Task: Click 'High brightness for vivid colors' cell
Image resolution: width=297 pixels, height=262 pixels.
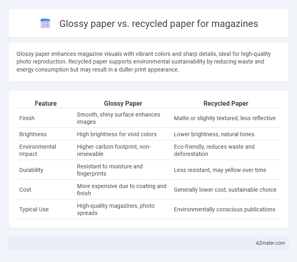Action: 123,134
